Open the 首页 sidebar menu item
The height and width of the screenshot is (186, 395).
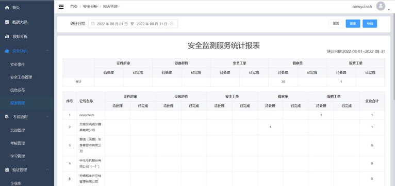point(27,8)
